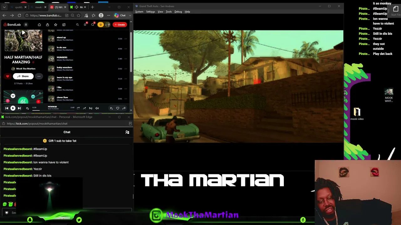Screen dimensions: 401x225
Task: Open options for 'stand up' track
Action: point(126,39)
